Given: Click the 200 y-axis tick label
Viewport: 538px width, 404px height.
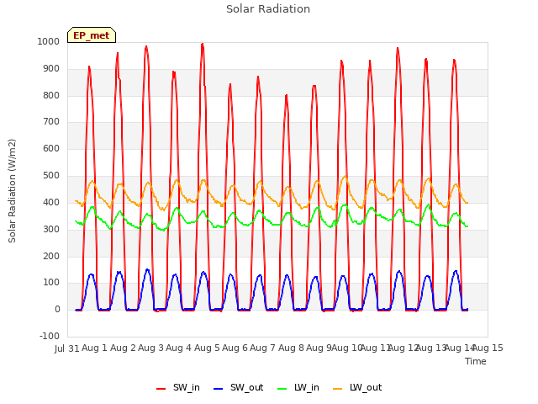Looking at the screenshot, I should coord(51,256).
